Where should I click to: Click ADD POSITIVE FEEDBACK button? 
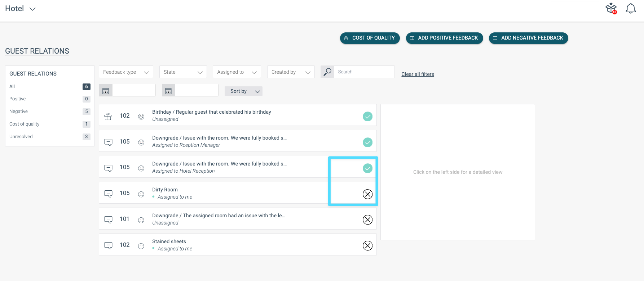pyautogui.click(x=445, y=38)
